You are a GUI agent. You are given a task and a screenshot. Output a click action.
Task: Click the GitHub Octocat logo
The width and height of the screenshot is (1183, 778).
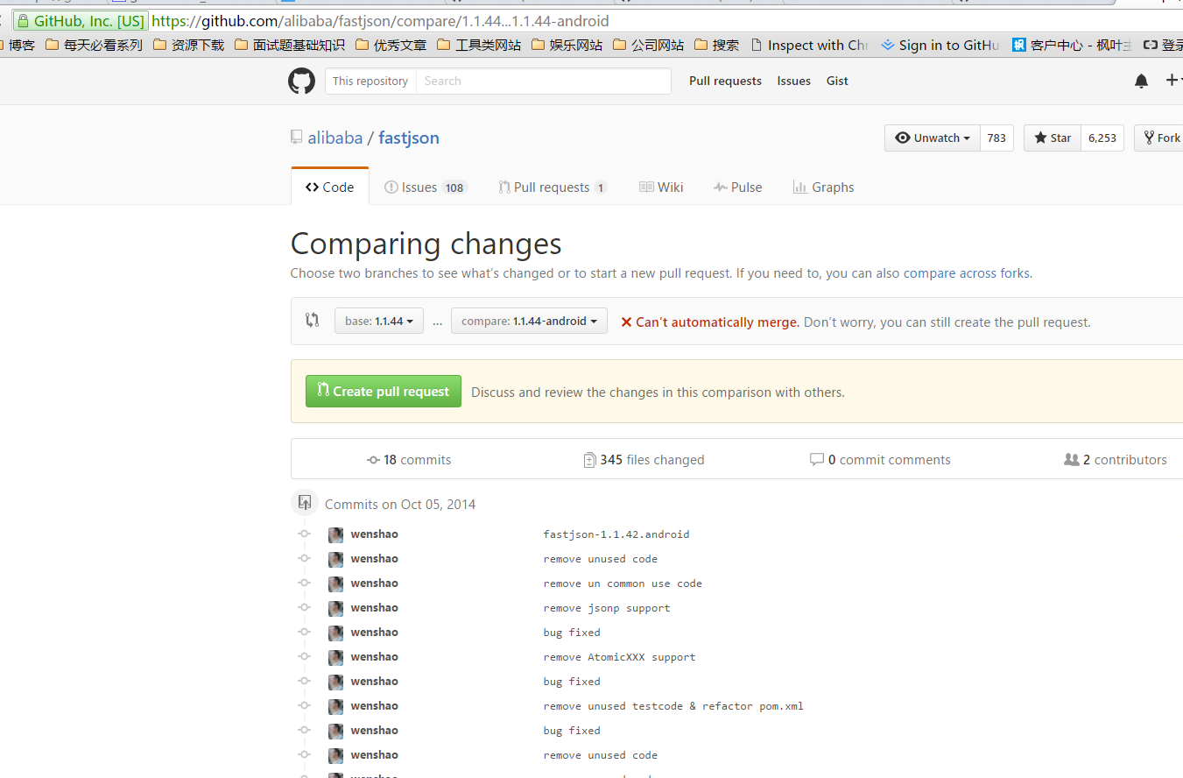pyautogui.click(x=301, y=81)
